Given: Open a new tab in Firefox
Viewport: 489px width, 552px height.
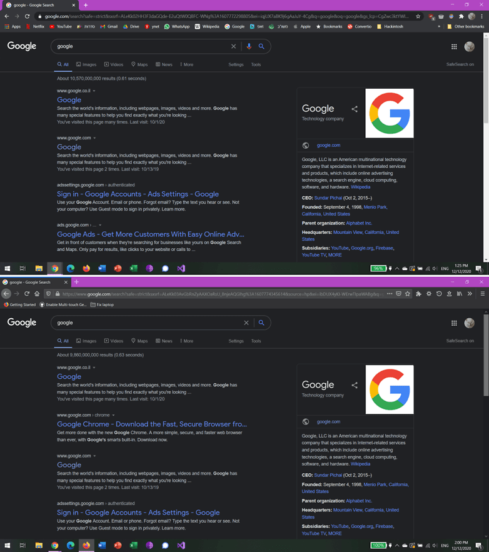Looking at the screenshot, I should [x=76, y=282].
